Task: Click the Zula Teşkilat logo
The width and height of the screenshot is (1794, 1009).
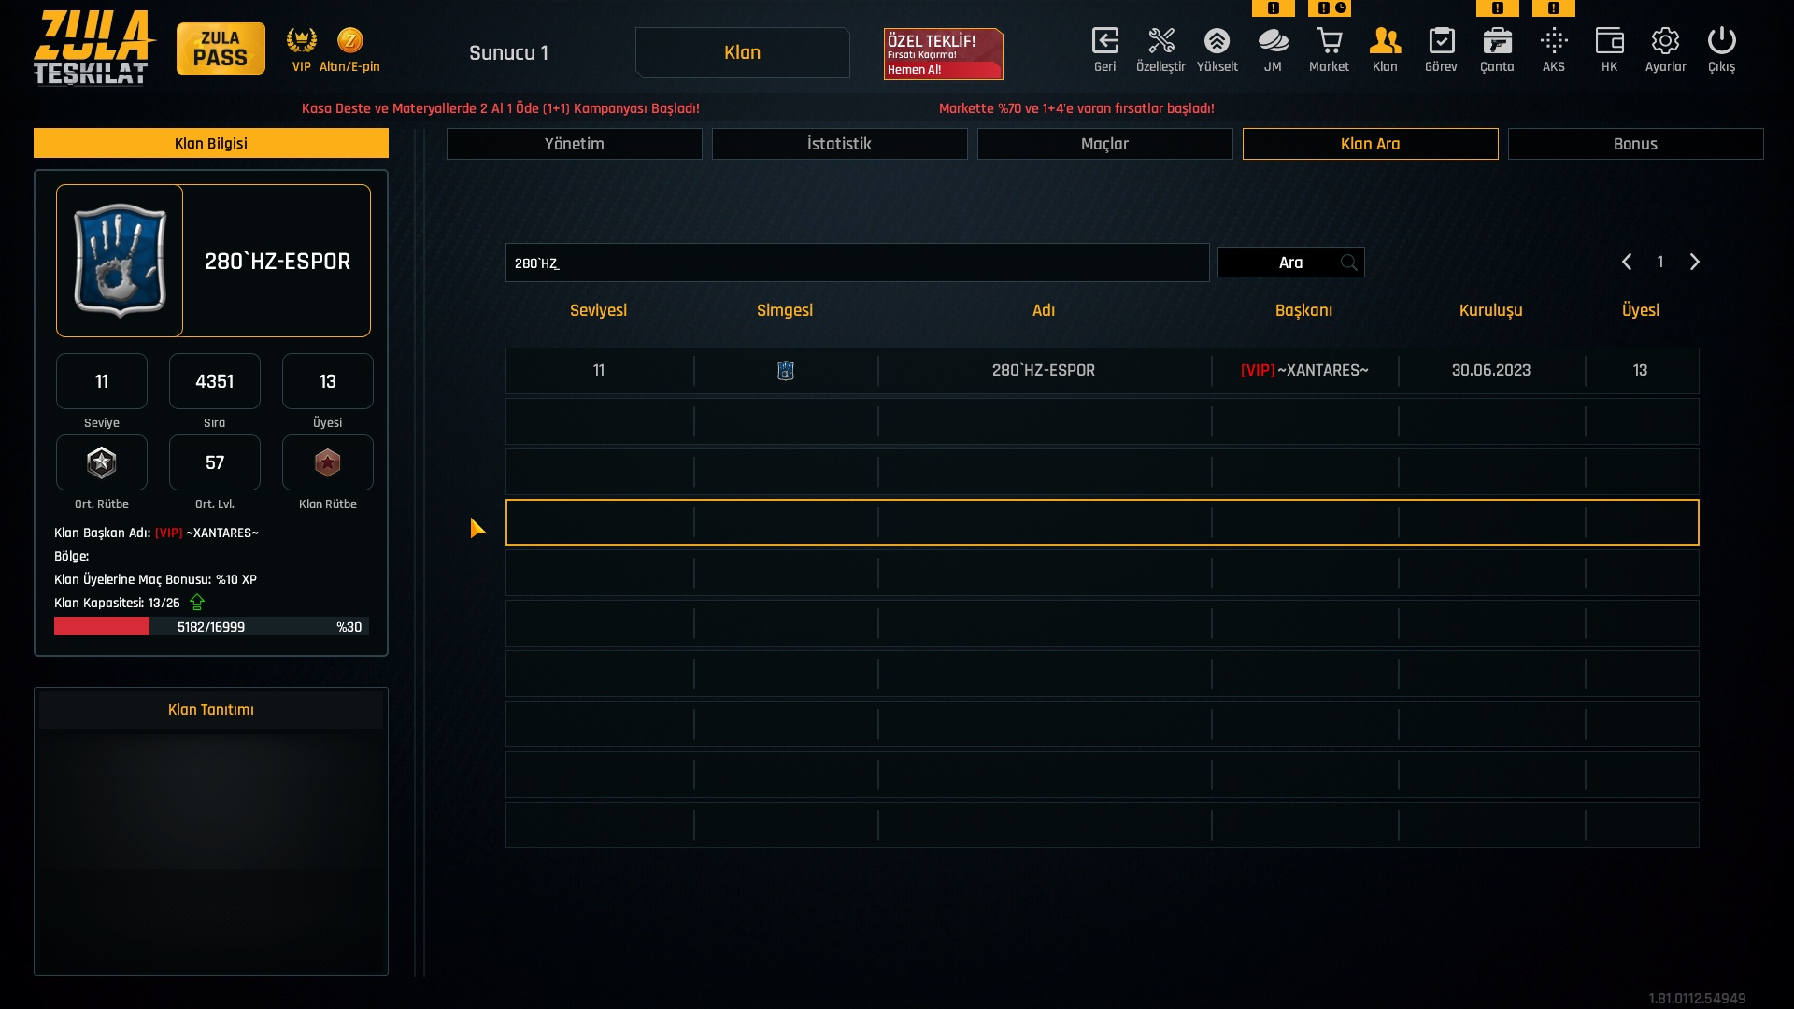Action: 93,48
